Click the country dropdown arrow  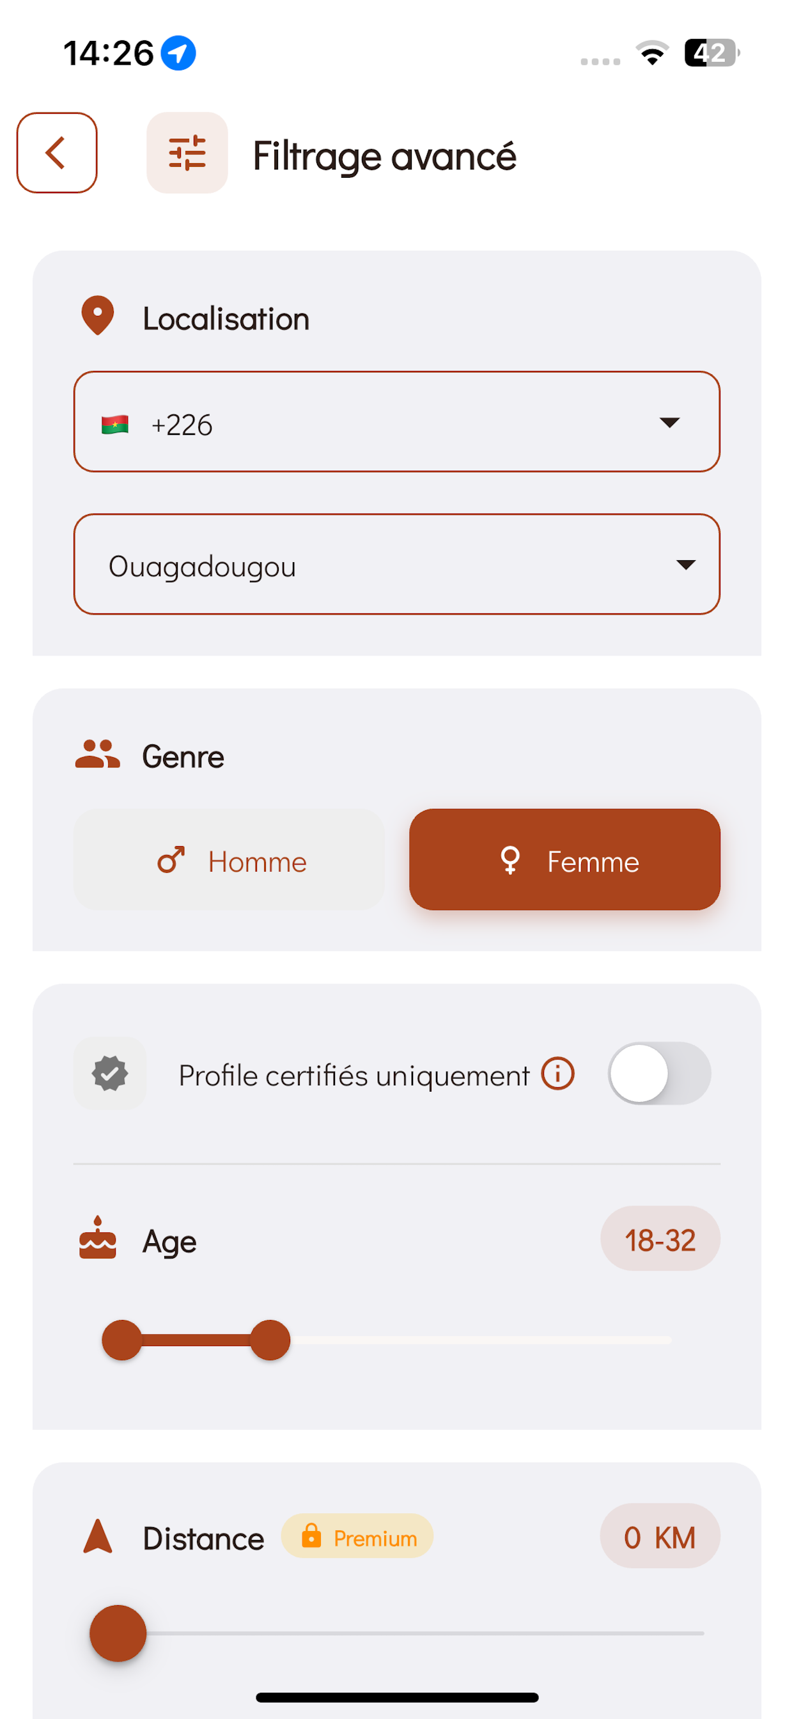click(669, 423)
